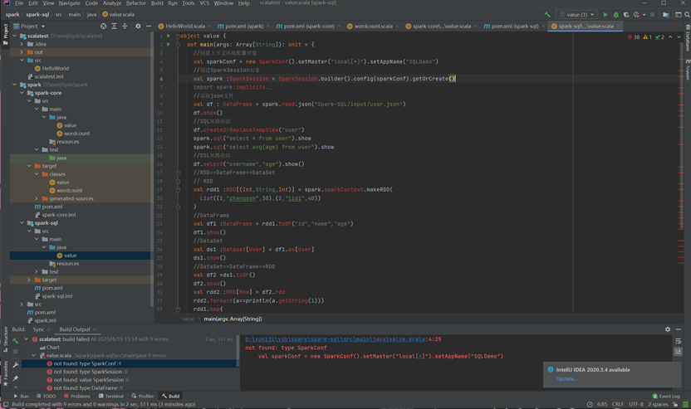Open the Project Structure dialog icon
Viewport: 691px width, 409px height.
[x=666, y=15]
